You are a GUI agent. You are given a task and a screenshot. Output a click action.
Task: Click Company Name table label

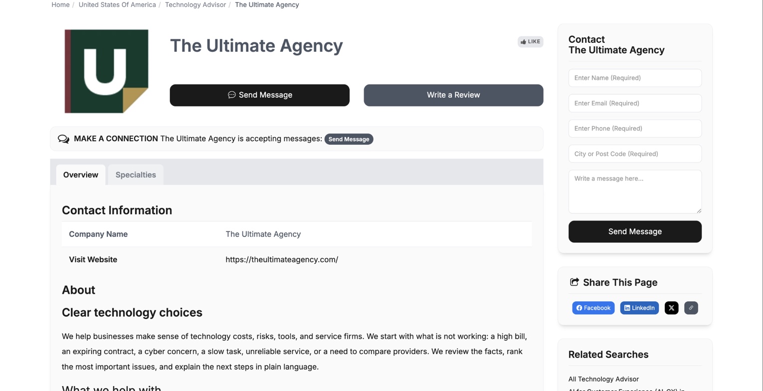coord(98,234)
